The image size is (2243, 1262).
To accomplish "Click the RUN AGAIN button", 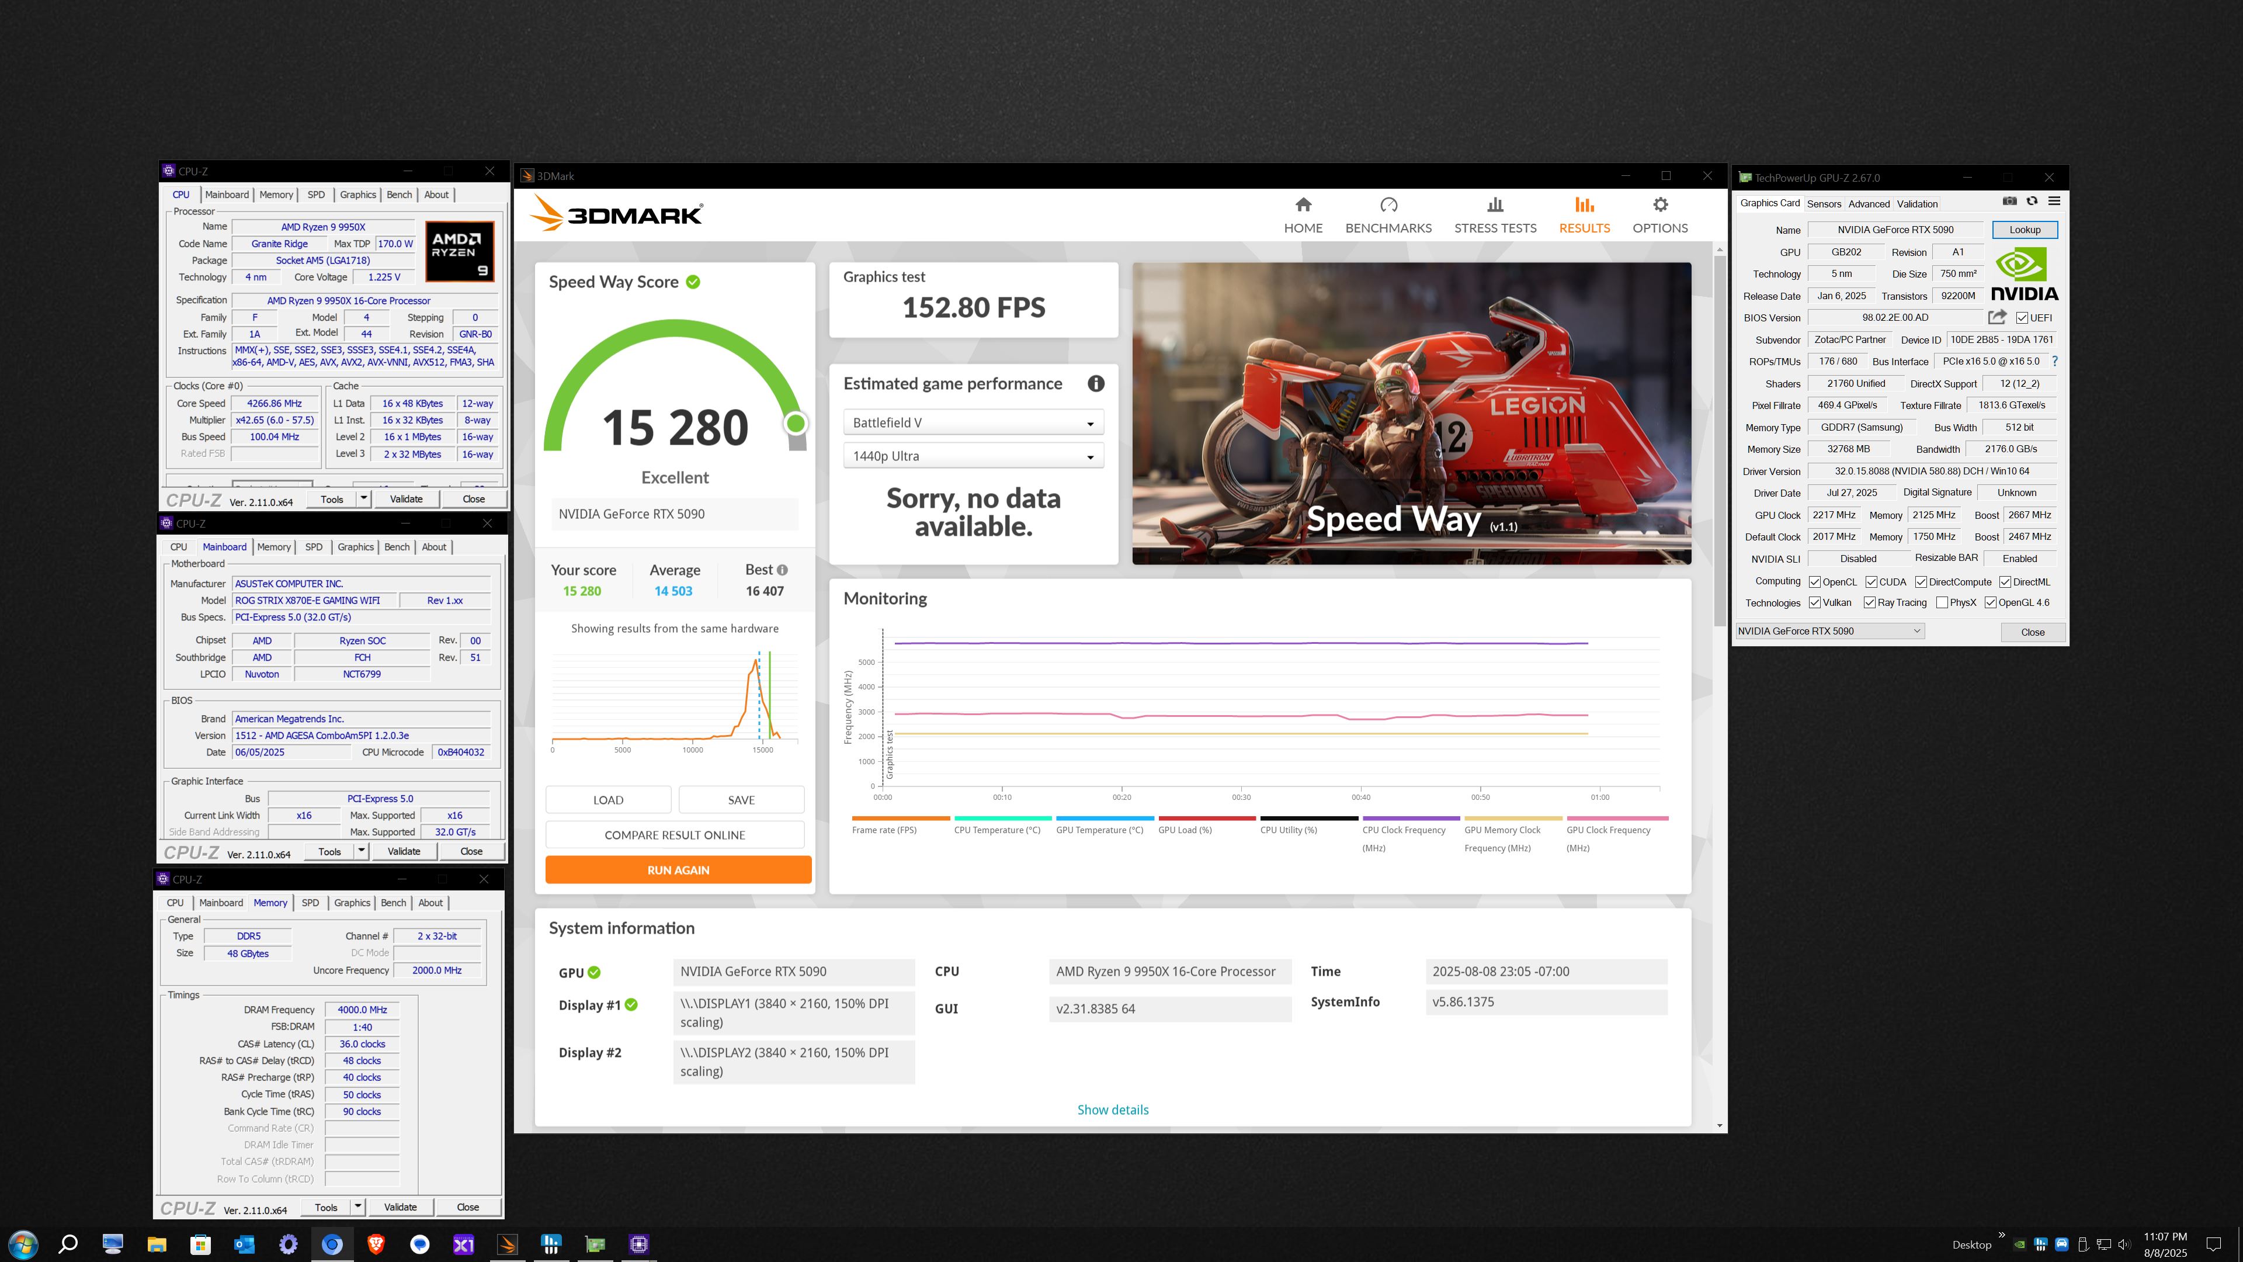I will (x=678, y=870).
